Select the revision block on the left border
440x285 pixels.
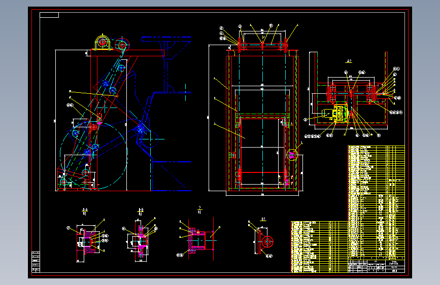coord(36,262)
